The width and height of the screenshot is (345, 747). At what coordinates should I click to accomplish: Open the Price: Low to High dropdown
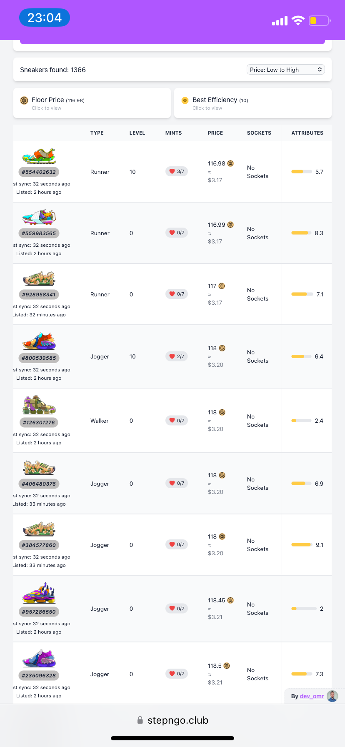click(285, 70)
